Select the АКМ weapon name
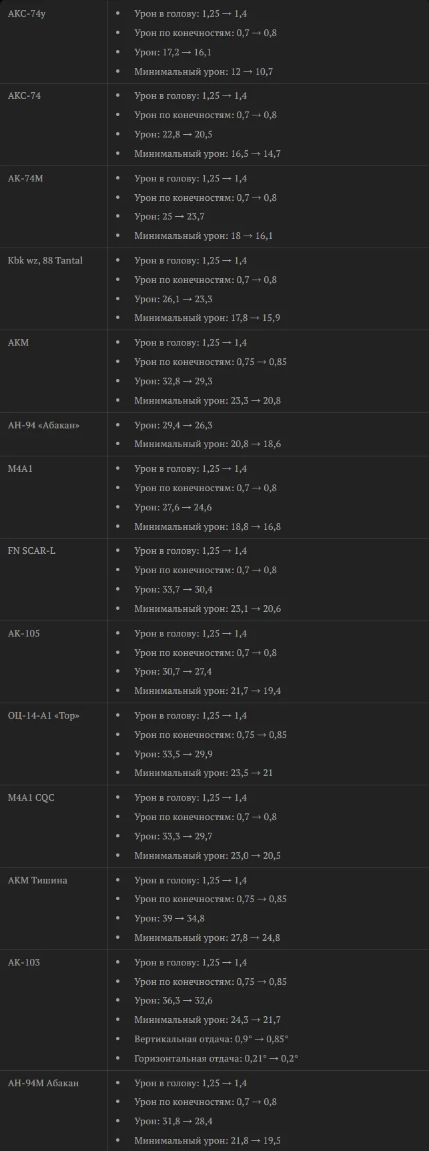The image size is (429, 1151). 19,342
